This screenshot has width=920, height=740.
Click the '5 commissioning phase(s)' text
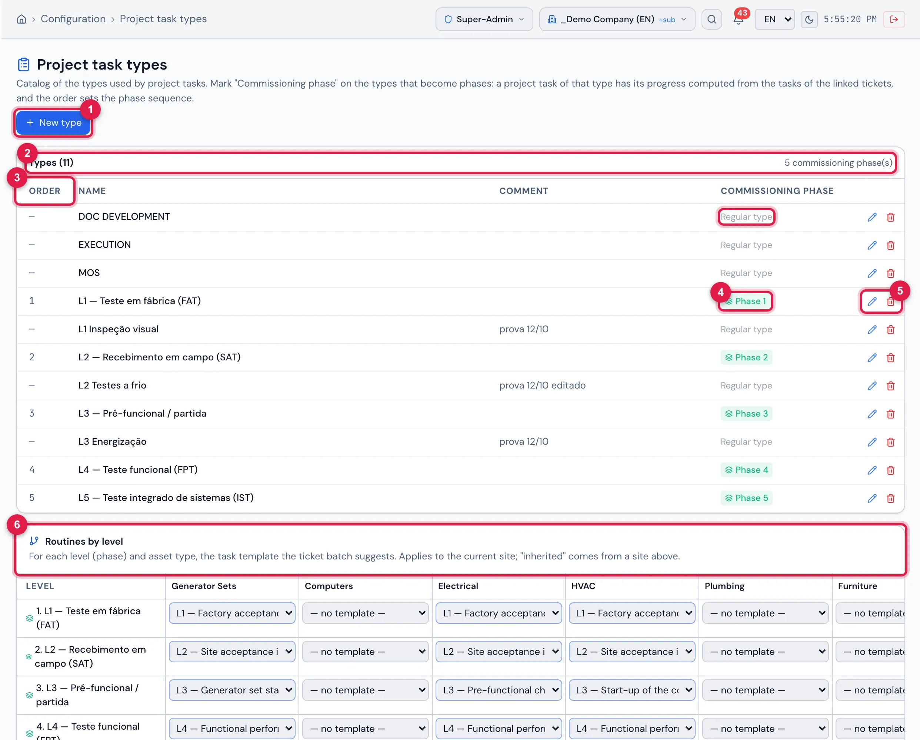coord(839,163)
